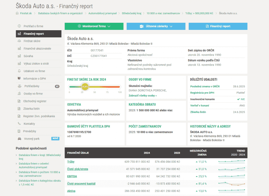Open Zbierka listín link in Dôležité udalosti
This screenshot has height=196, width=269.
click(198, 112)
